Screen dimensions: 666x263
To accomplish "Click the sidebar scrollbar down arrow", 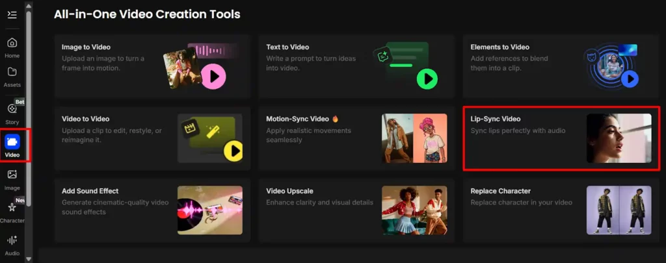I will click(x=29, y=258).
